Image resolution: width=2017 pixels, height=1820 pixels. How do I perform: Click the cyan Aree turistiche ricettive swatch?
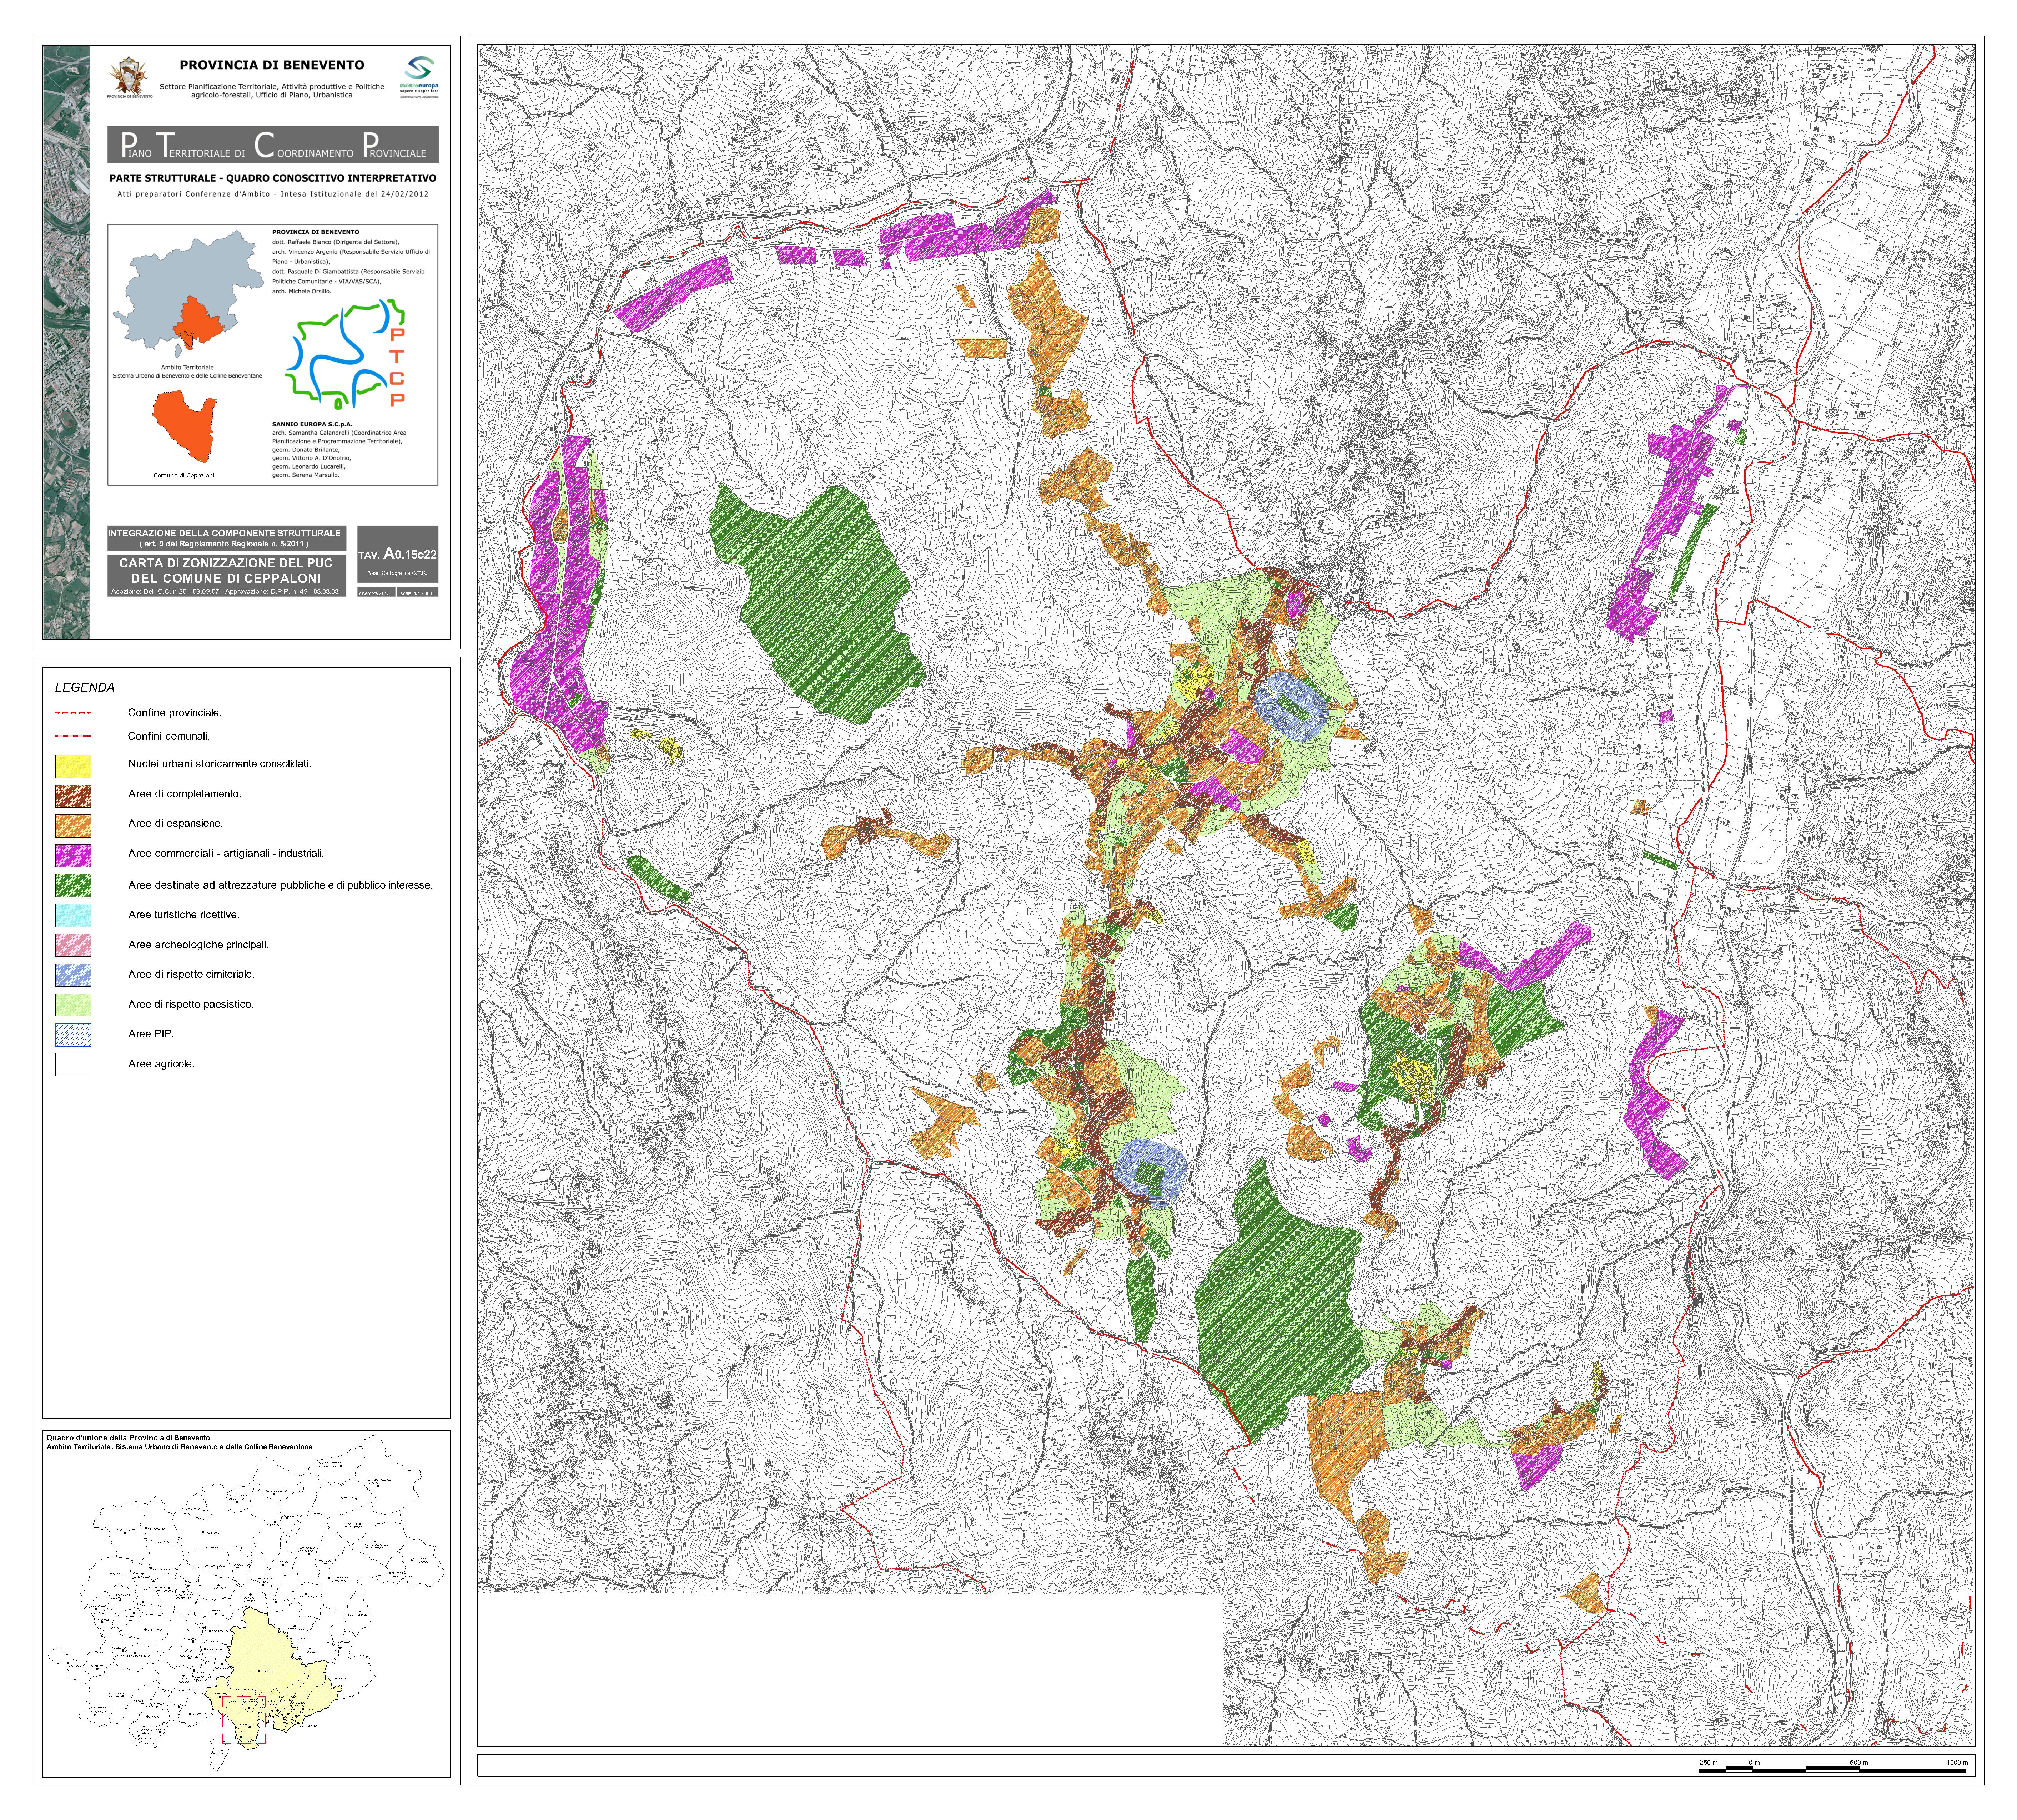coord(73,916)
